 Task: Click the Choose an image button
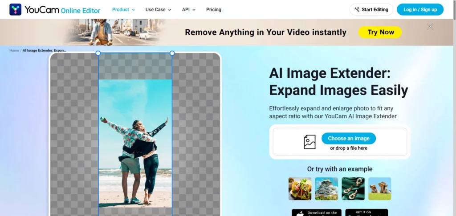(349, 139)
